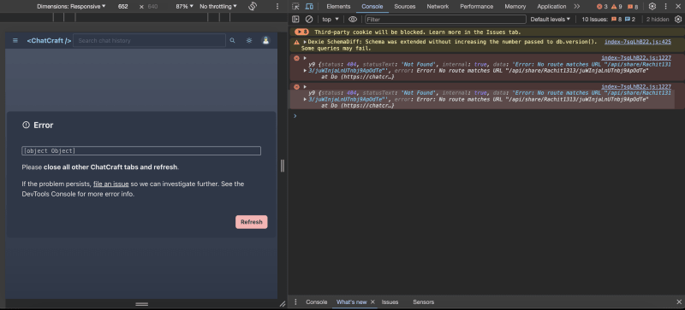Open console settings gear
Viewport: 685px width, 310px height.
678,19
